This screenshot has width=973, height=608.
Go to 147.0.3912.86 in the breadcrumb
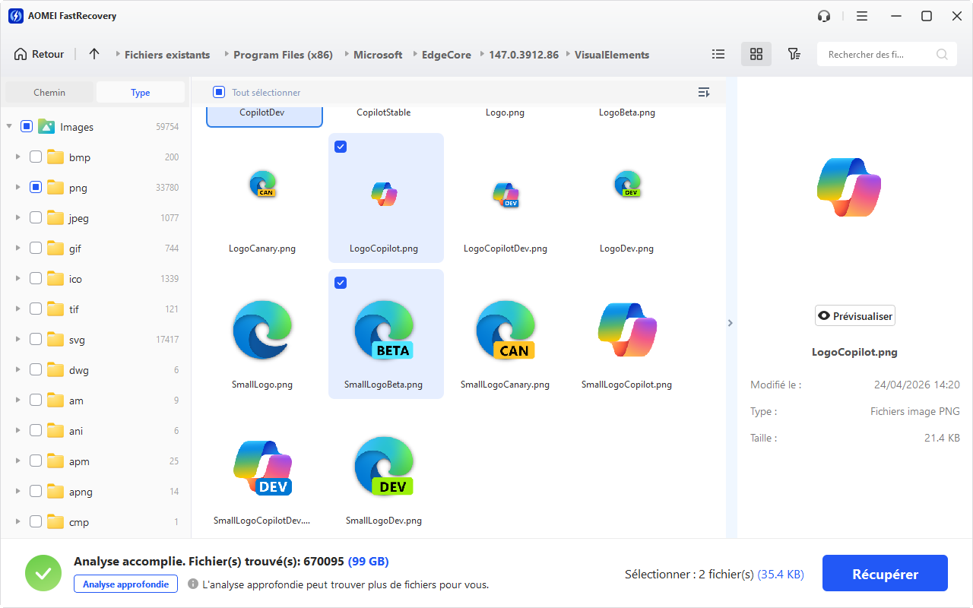(524, 55)
